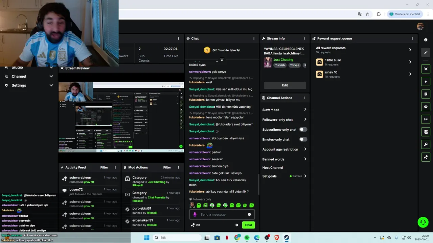Screen dimensions: 433x243
Task: Click the Stream Preview video
Action: click(121, 117)
